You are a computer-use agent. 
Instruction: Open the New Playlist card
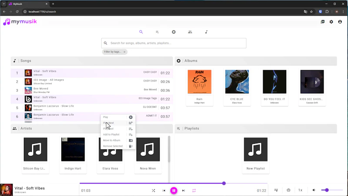(x=255, y=155)
